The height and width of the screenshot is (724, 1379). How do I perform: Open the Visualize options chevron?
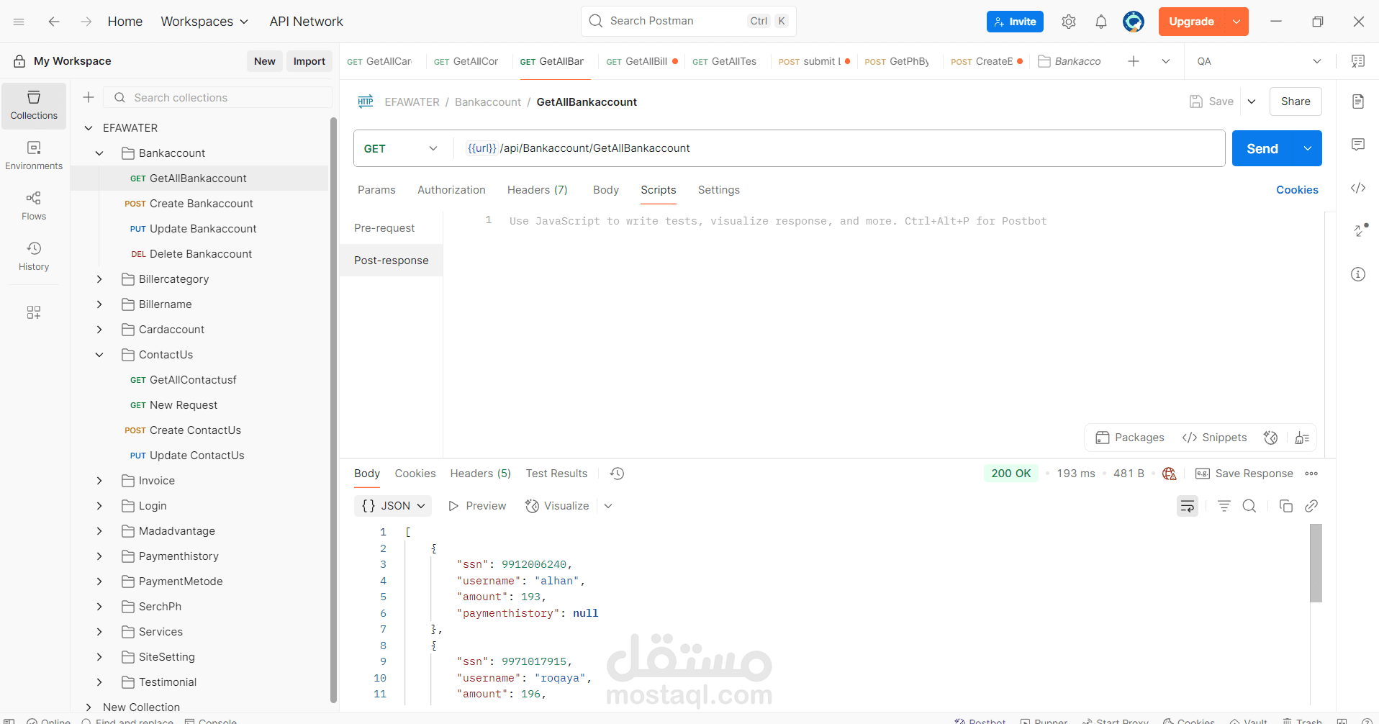[608, 506]
